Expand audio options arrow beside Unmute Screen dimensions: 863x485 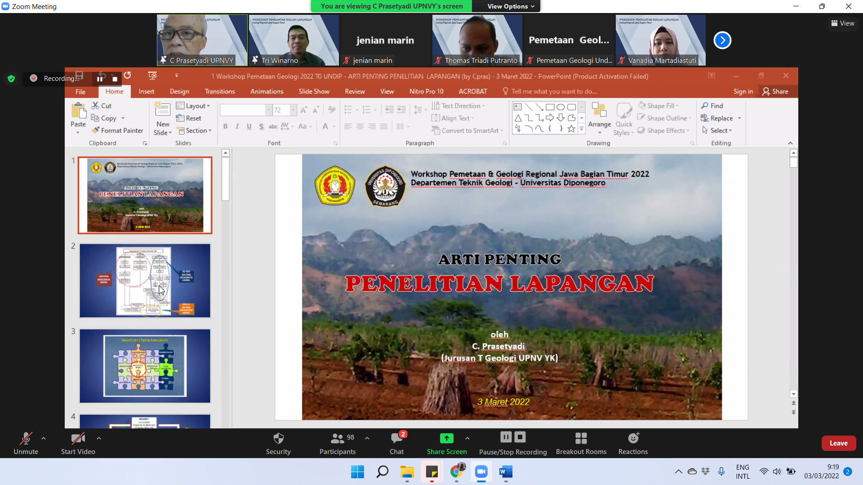(44, 438)
